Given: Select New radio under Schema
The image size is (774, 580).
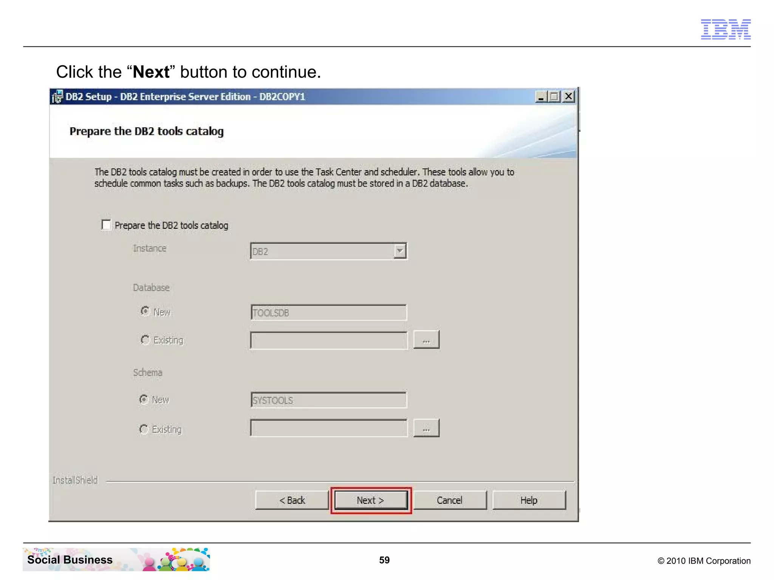Looking at the screenshot, I should click(x=144, y=399).
